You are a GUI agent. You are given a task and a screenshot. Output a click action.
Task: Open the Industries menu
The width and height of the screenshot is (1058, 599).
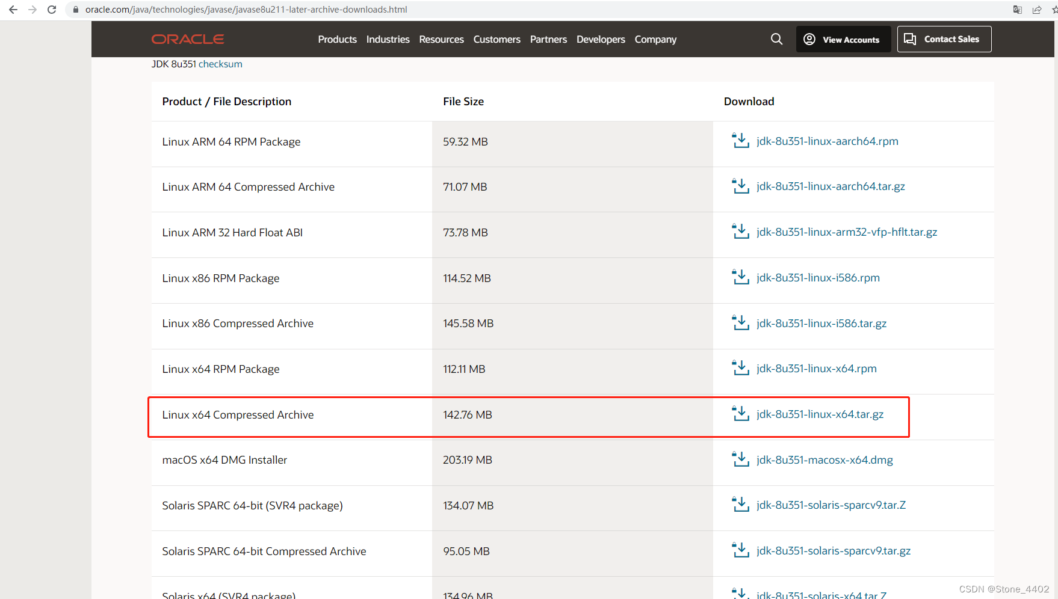[388, 39]
